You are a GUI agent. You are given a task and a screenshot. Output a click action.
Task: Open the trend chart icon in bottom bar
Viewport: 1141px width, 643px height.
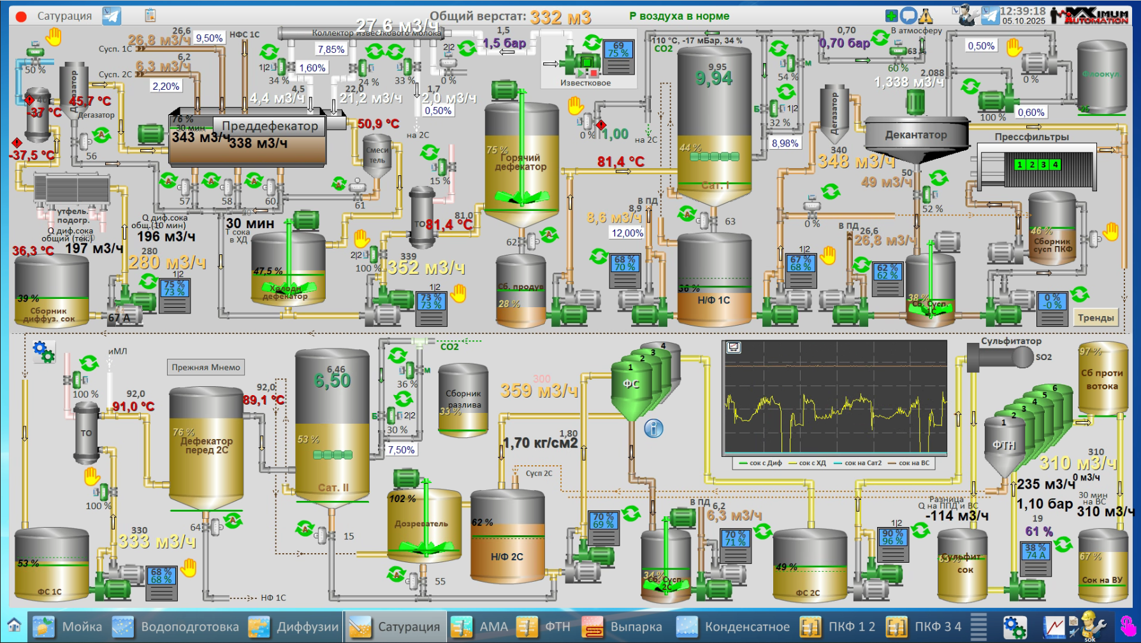[1054, 627]
